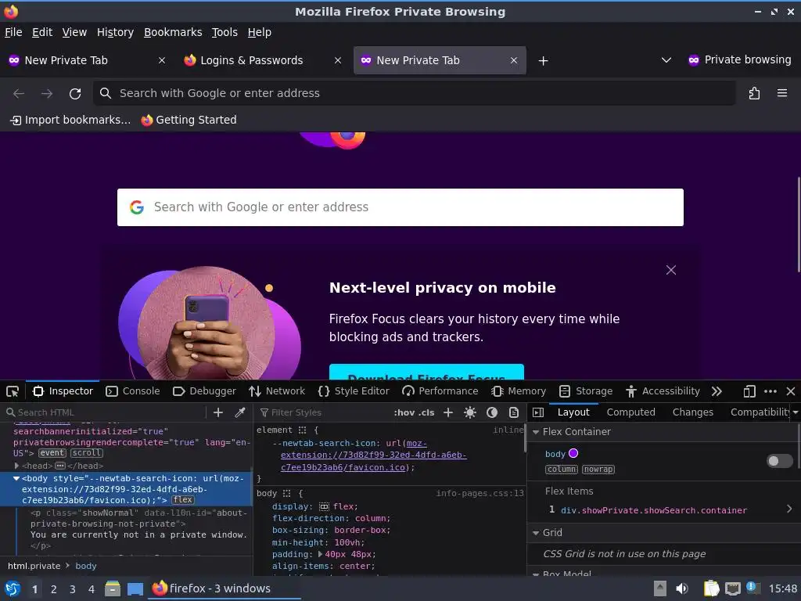The image size is (801, 601).
Task: Toggle light color scheme simulation (sun icon)
Action: point(470,412)
